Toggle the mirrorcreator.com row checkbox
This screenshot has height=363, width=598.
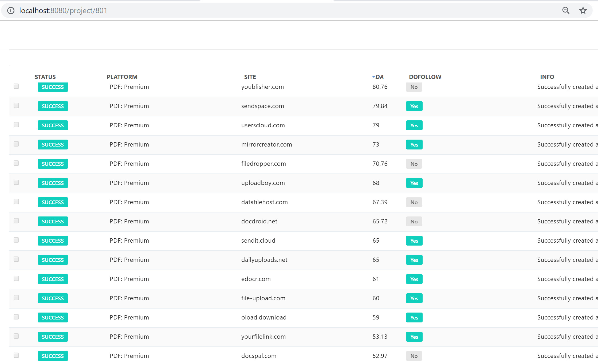coord(16,144)
